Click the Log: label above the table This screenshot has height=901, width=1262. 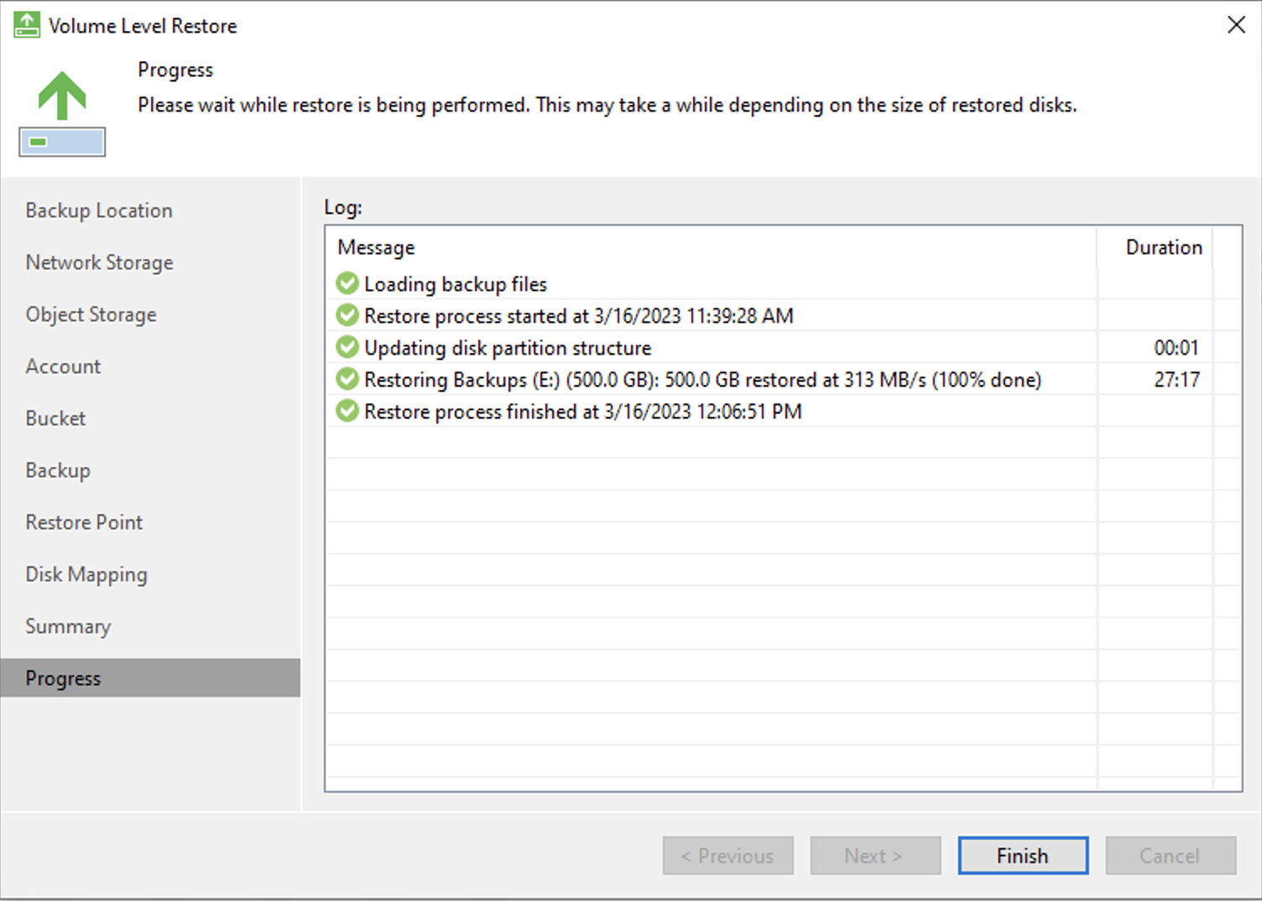coord(343,207)
